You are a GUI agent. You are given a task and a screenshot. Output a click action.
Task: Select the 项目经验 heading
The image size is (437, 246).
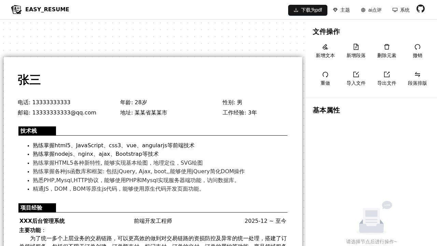coord(31,208)
